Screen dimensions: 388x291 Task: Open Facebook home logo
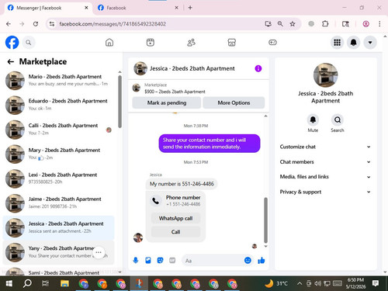12,43
